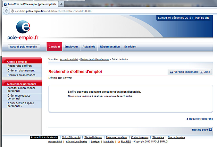Click the heading Détail de l'offre

tap(60, 78)
